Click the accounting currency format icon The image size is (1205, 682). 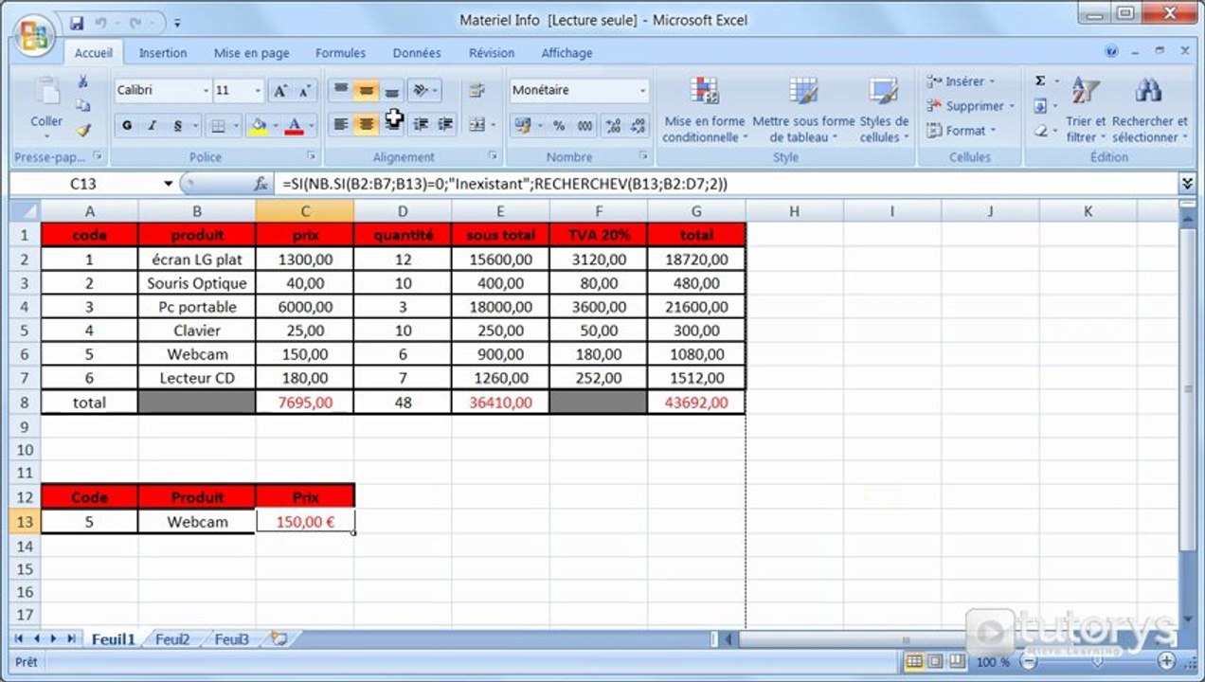(x=521, y=125)
